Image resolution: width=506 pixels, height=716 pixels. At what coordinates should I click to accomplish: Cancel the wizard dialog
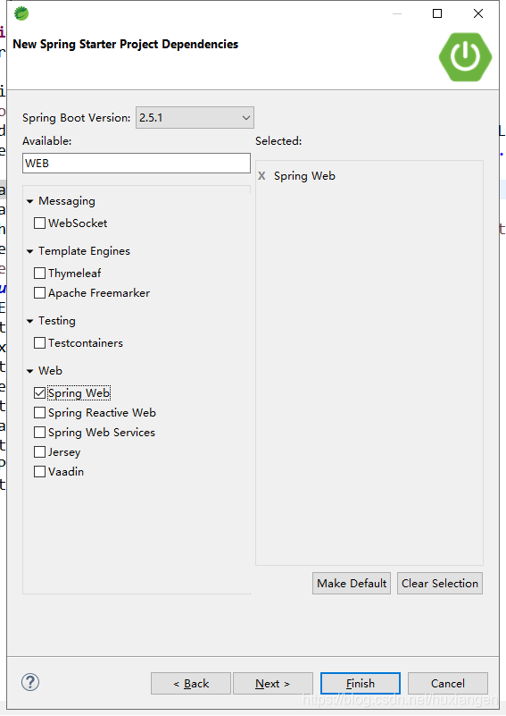[x=448, y=684]
